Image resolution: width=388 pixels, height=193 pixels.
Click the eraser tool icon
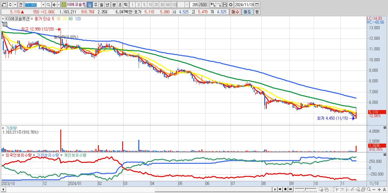click(358, 189)
